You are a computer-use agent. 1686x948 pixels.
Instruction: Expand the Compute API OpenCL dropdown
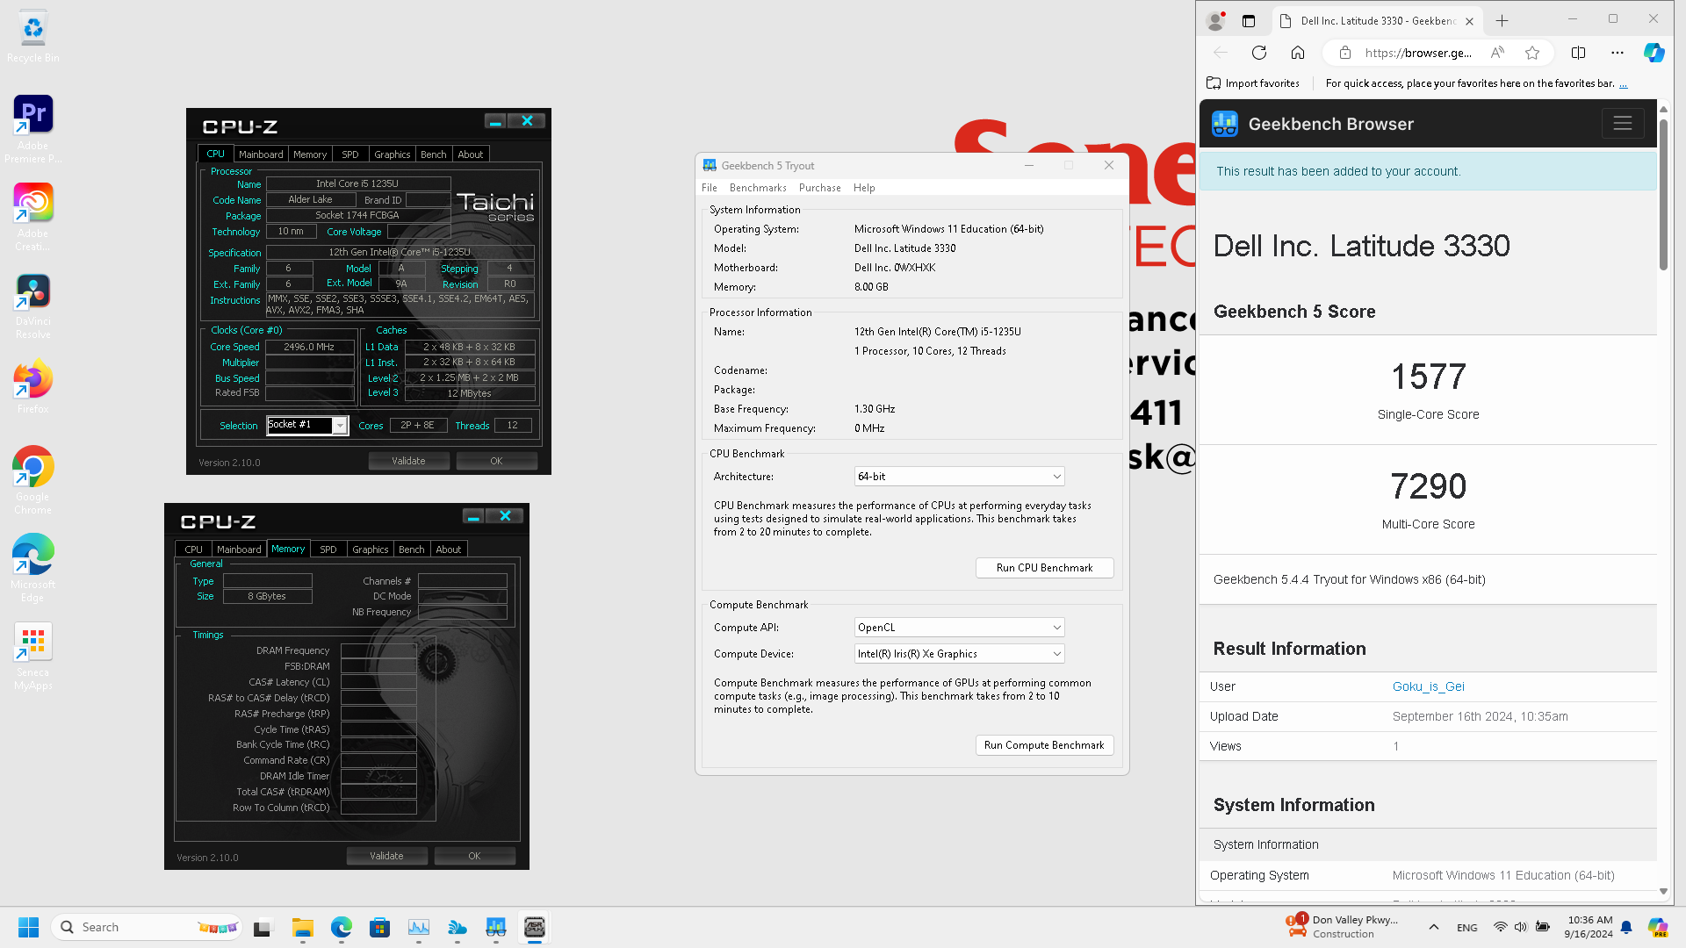click(959, 628)
